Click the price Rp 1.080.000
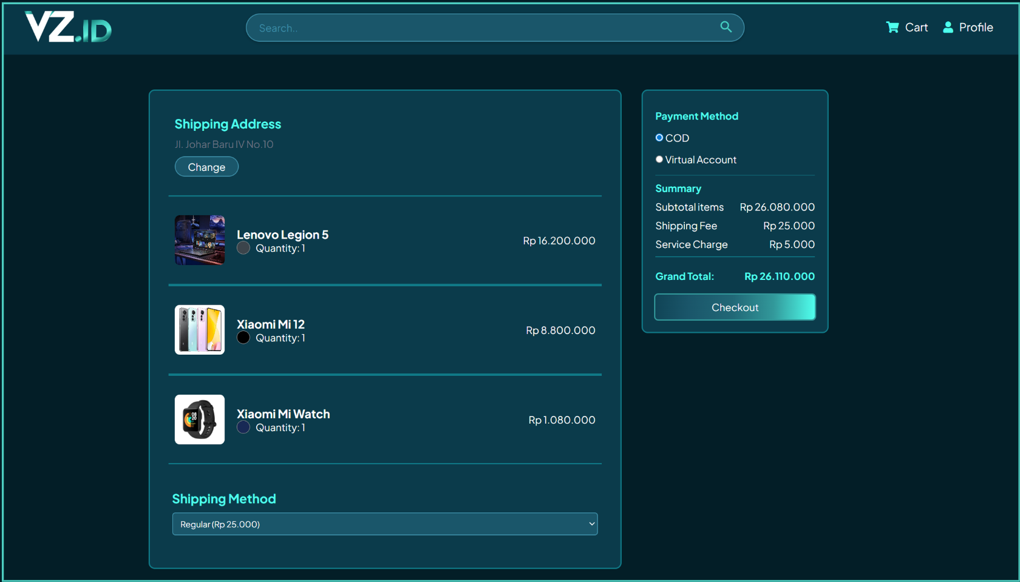Screen dimensions: 1020x582 (562, 420)
